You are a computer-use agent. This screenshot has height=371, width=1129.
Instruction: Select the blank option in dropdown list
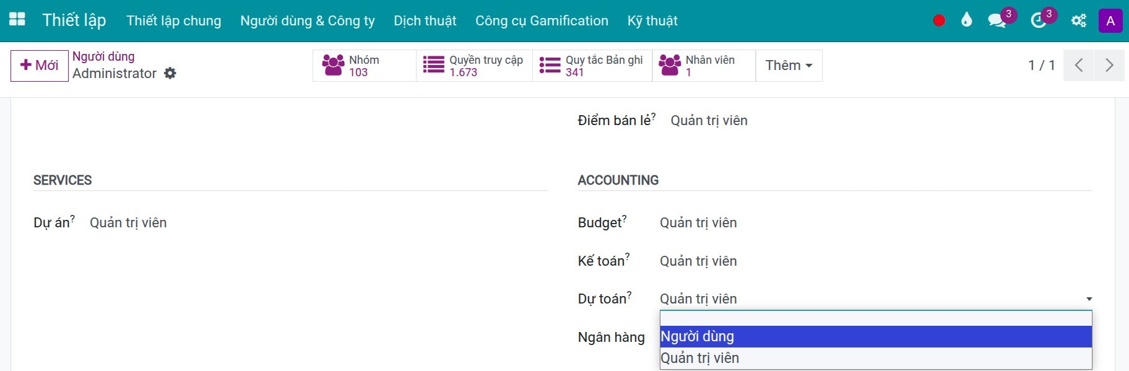(876, 318)
